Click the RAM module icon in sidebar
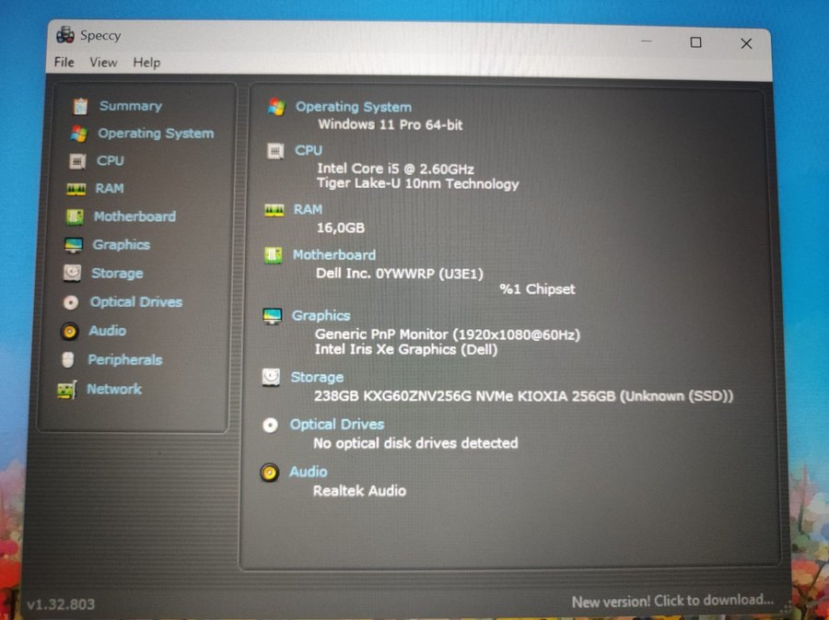The width and height of the screenshot is (829, 620). point(76,189)
